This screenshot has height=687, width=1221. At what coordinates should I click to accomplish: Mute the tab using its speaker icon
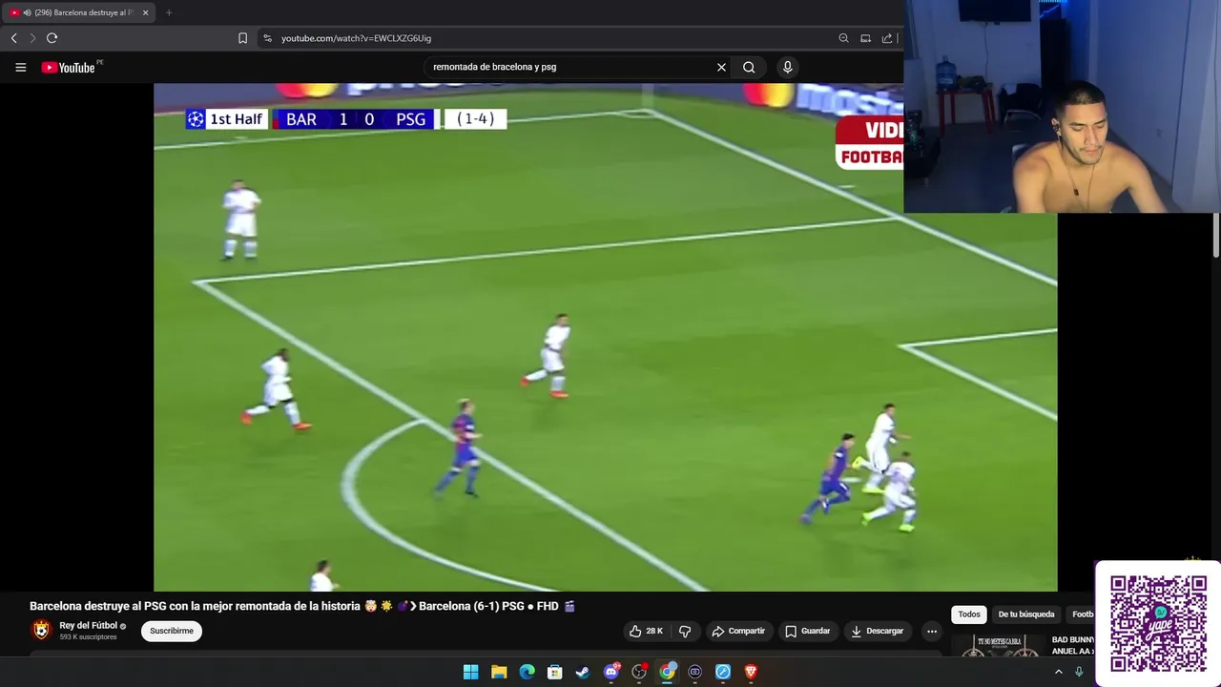point(27,12)
